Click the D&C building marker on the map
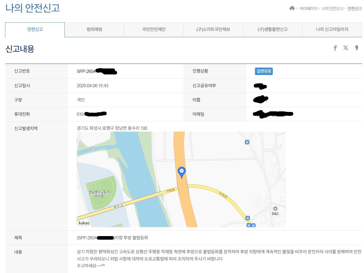364x273 pixels. coord(276,208)
